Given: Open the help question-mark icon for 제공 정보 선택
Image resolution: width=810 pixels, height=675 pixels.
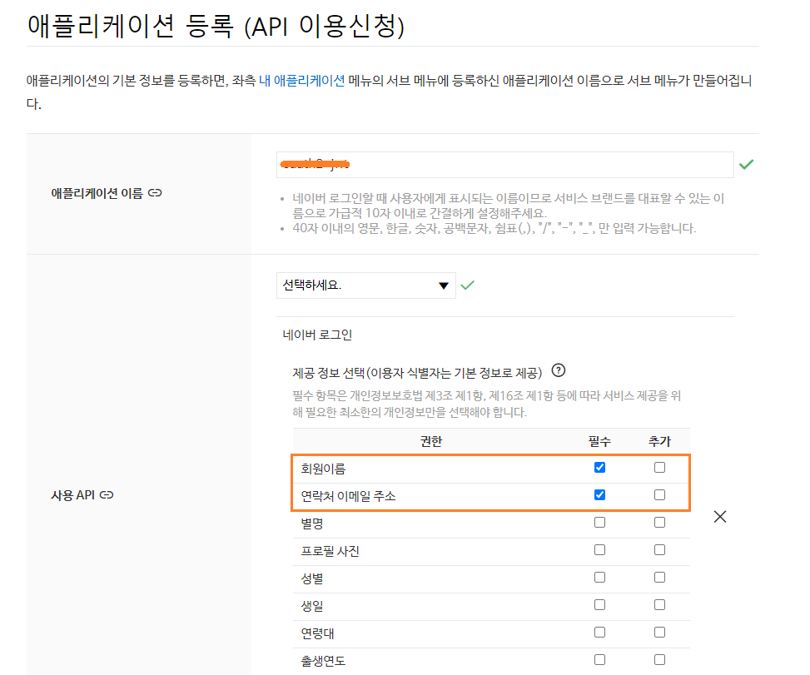Looking at the screenshot, I should click(x=559, y=370).
